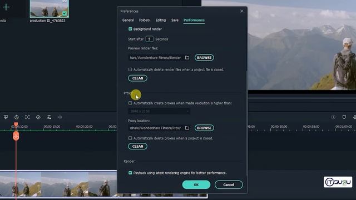Click the plus import media icon

pos(6,7)
